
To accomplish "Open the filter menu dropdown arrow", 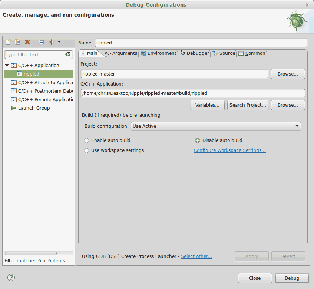I will coord(59,42).
